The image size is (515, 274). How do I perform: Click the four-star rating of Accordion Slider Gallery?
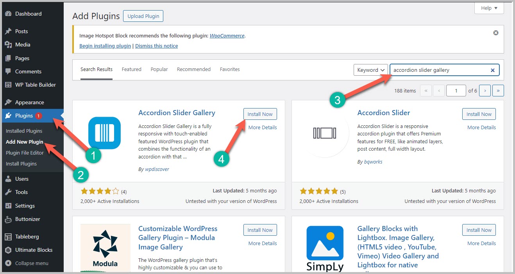pyautogui.click(x=100, y=191)
